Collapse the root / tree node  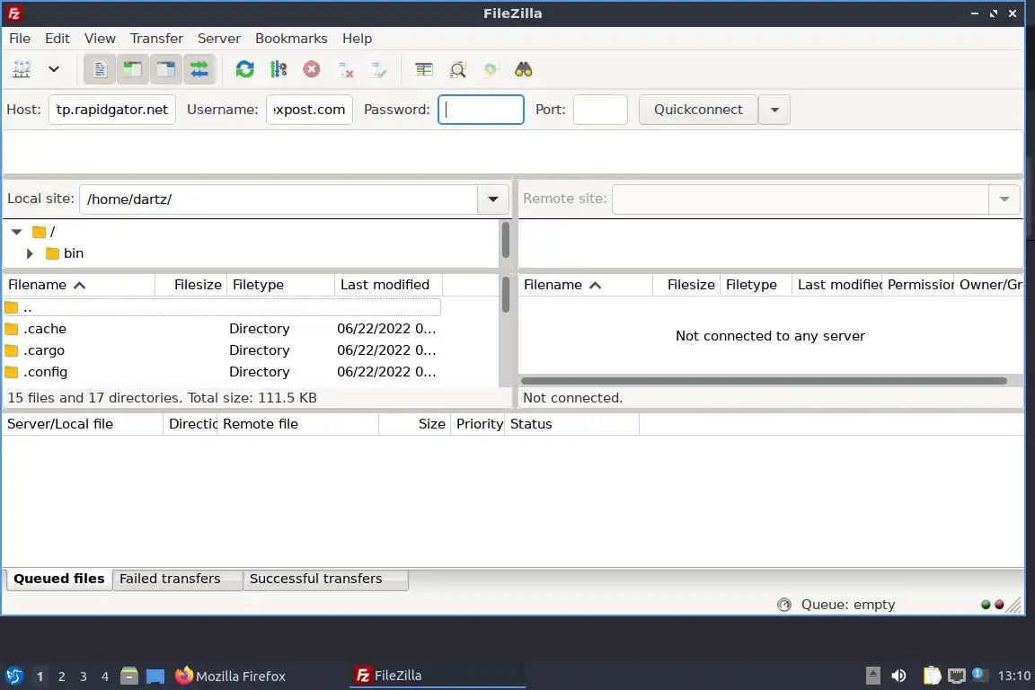pyautogui.click(x=16, y=232)
